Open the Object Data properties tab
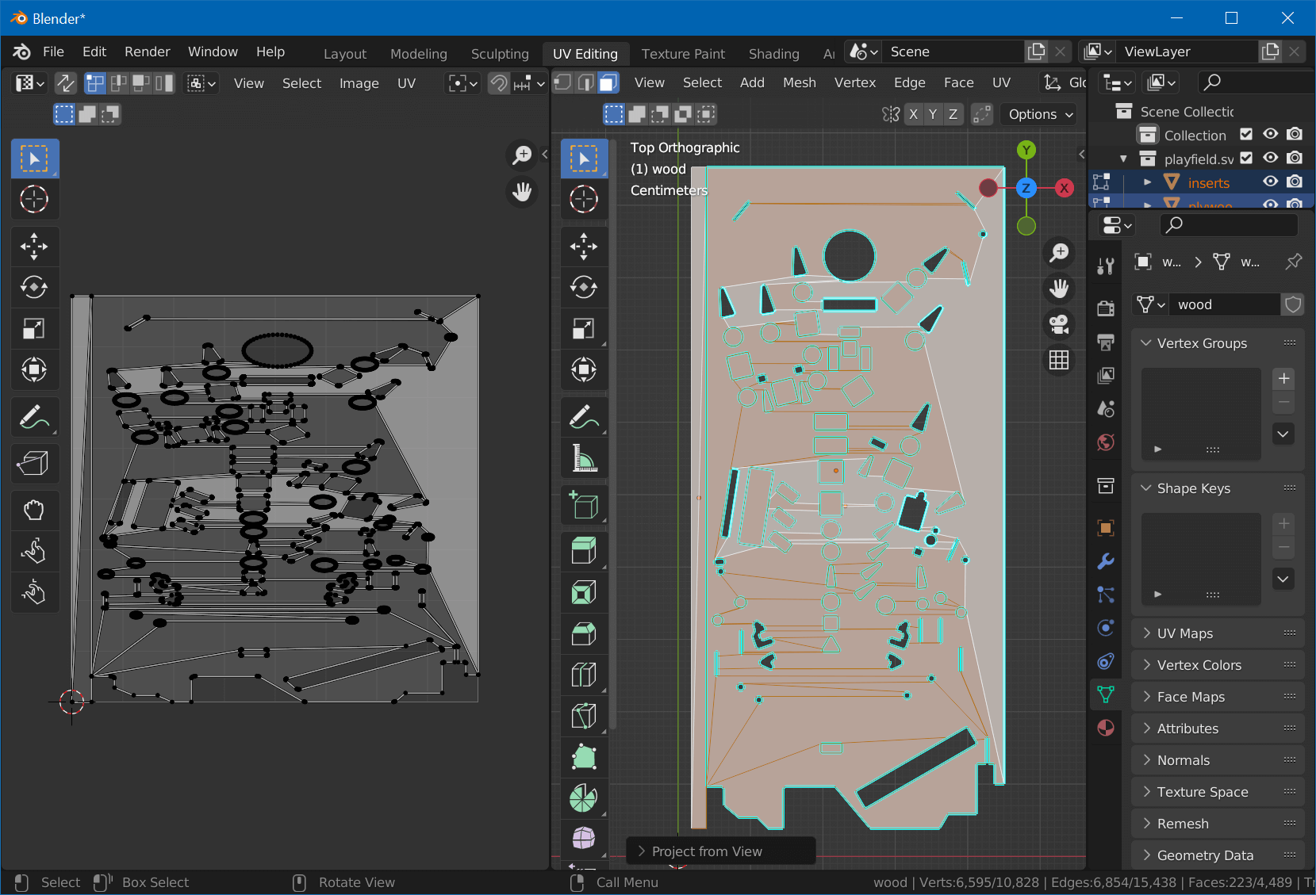This screenshot has height=895, width=1316. tap(1106, 694)
